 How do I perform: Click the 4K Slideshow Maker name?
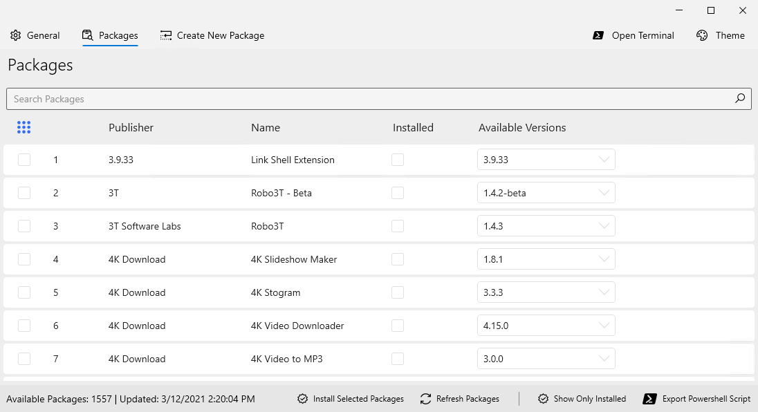click(294, 259)
